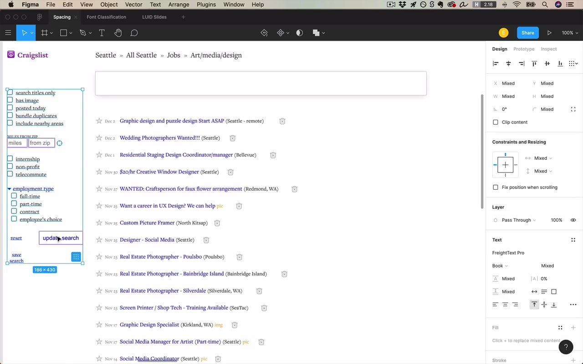Open the Frame tool dropdown arrow
Image resolution: width=583 pixels, height=364 pixels.
pyautogui.click(x=51, y=33)
